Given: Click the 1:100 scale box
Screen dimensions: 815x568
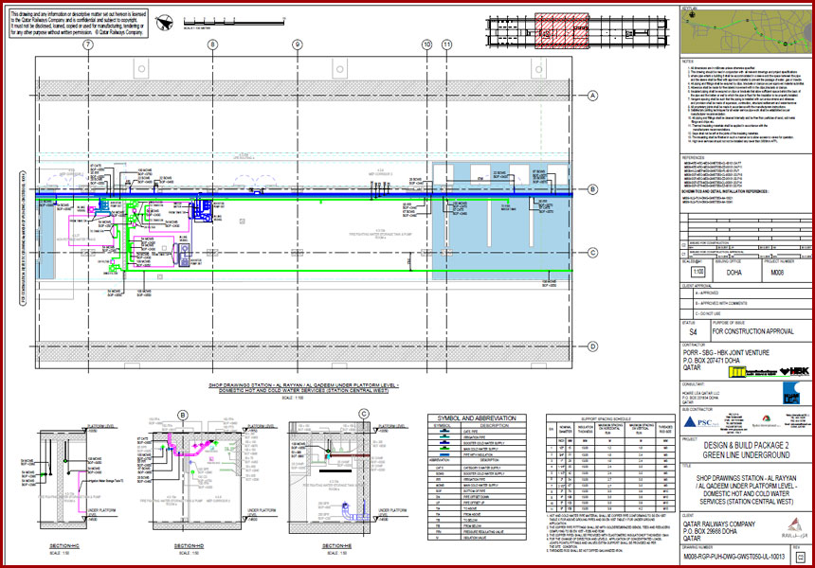Looking at the screenshot, I should tap(698, 272).
